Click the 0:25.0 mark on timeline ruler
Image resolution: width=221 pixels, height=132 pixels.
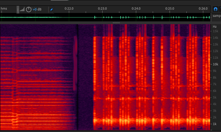pyautogui.click(x=170, y=8)
